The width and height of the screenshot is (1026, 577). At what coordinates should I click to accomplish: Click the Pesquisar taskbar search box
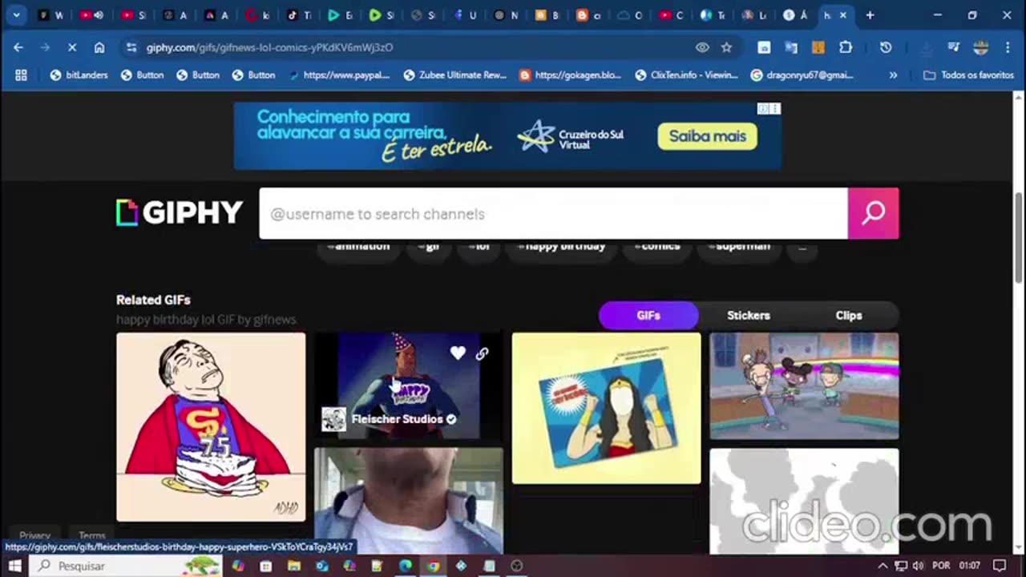pyautogui.click(x=127, y=566)
